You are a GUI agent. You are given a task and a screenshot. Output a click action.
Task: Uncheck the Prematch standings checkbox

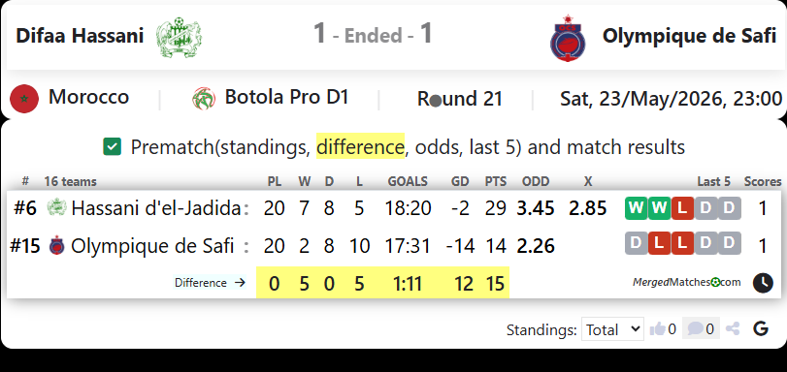point(112,147)
